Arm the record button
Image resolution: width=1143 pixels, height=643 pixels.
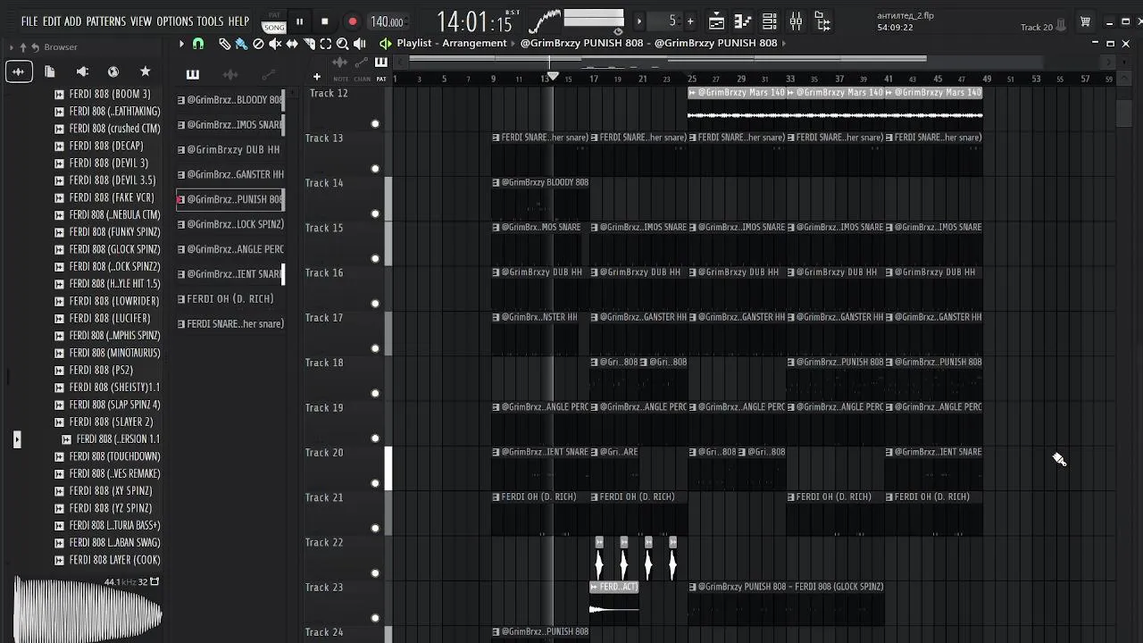[x=352, y=21]
